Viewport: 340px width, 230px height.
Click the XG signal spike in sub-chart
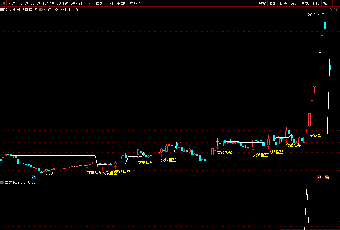[307, 208]
